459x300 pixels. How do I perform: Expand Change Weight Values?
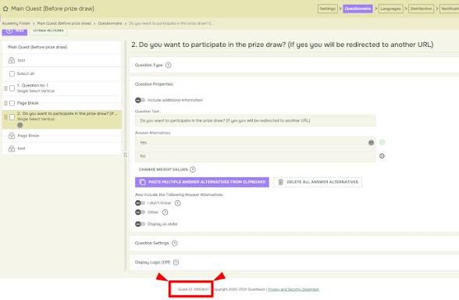pyautogui.click(x=193, y=170)
